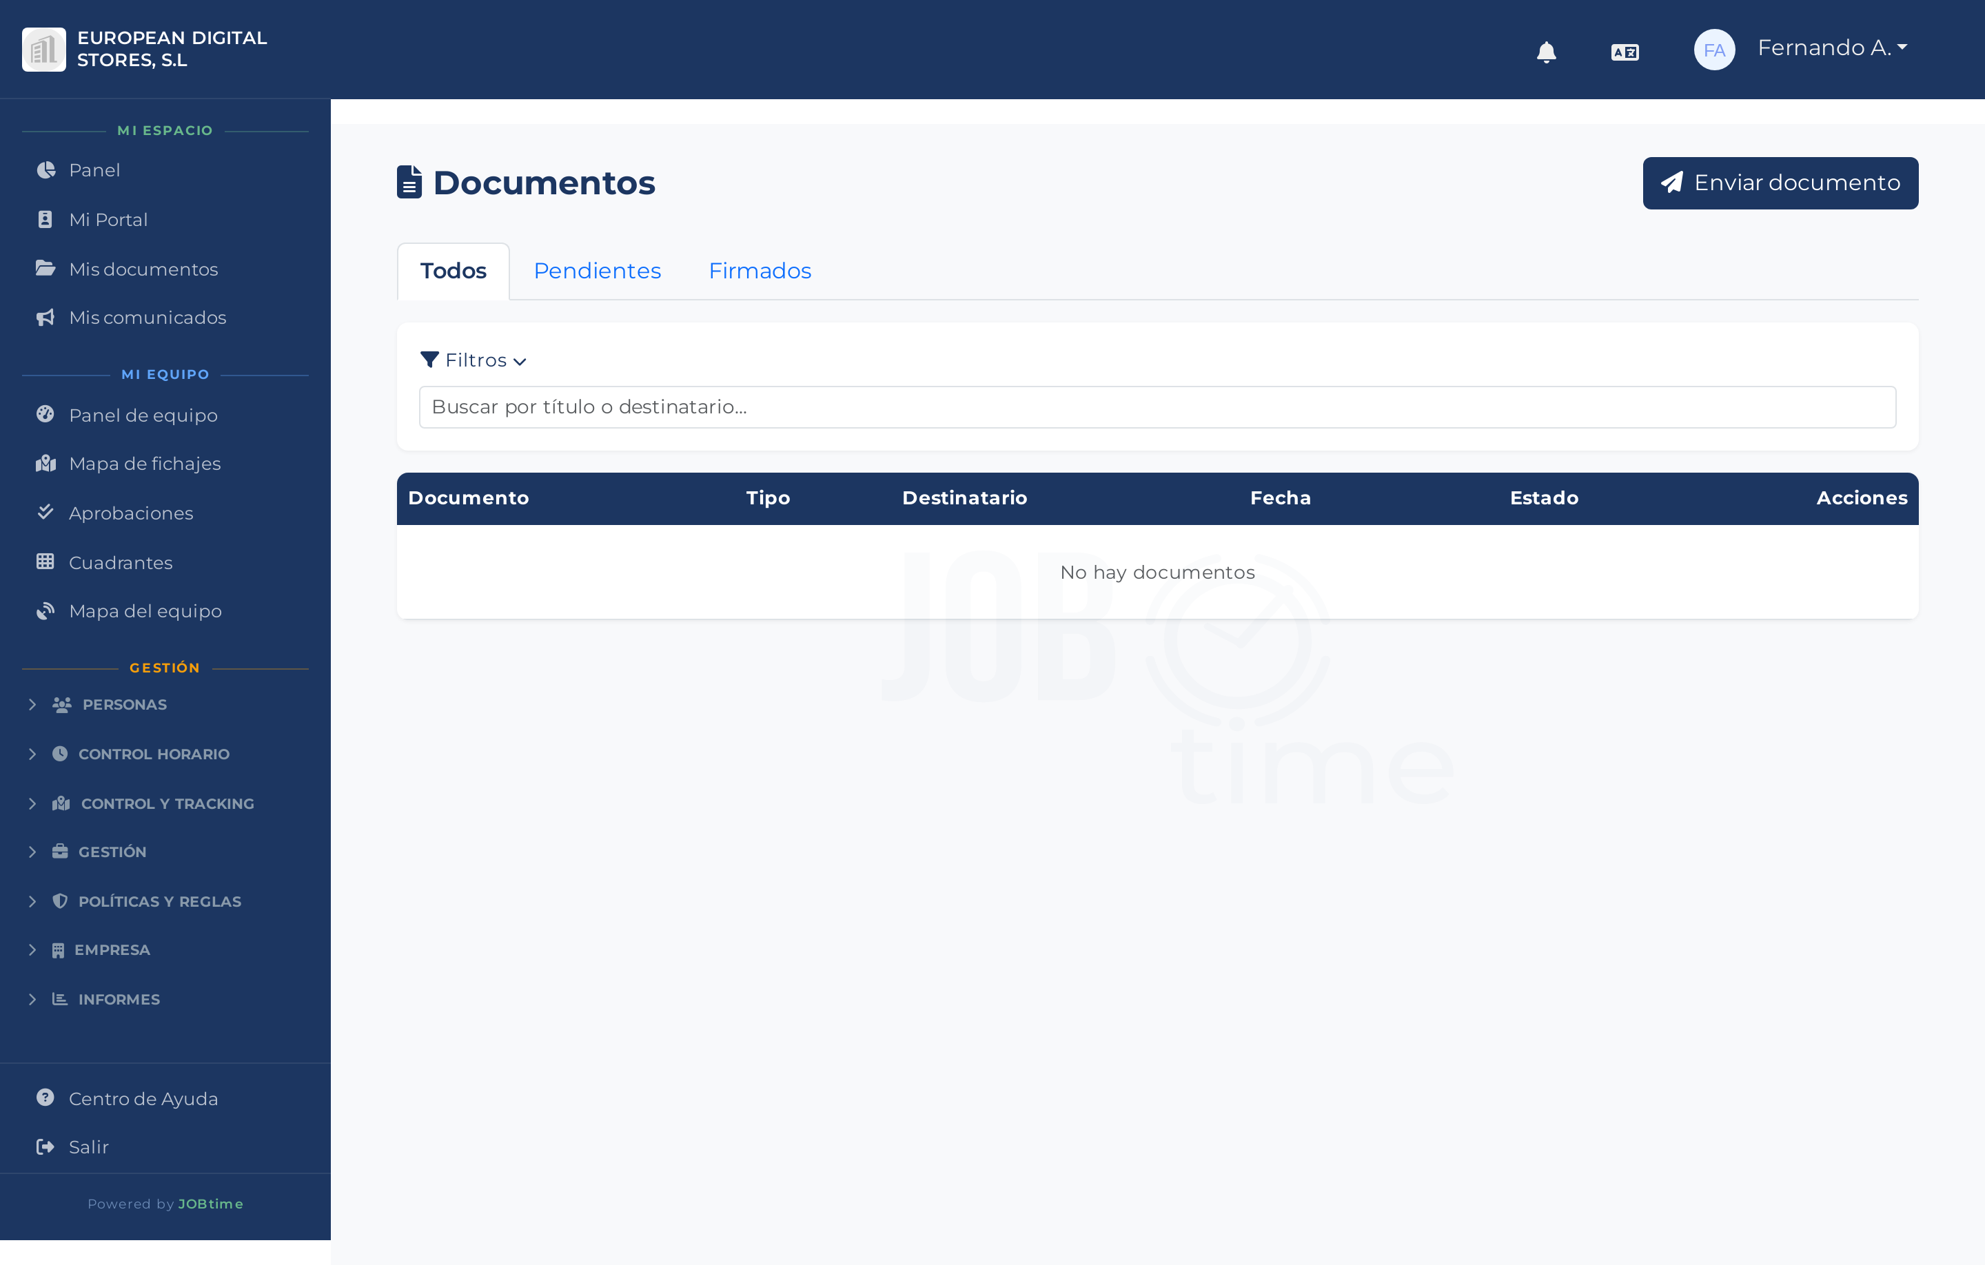Click the search field for título o destinatario
The image size is (1985, 1265).
click(1157, 407)
